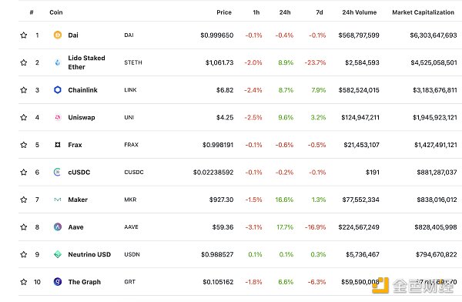Click the Lido Staked Ether logo icon
This screenshot has height=302, width=462.
pos(58,62)
